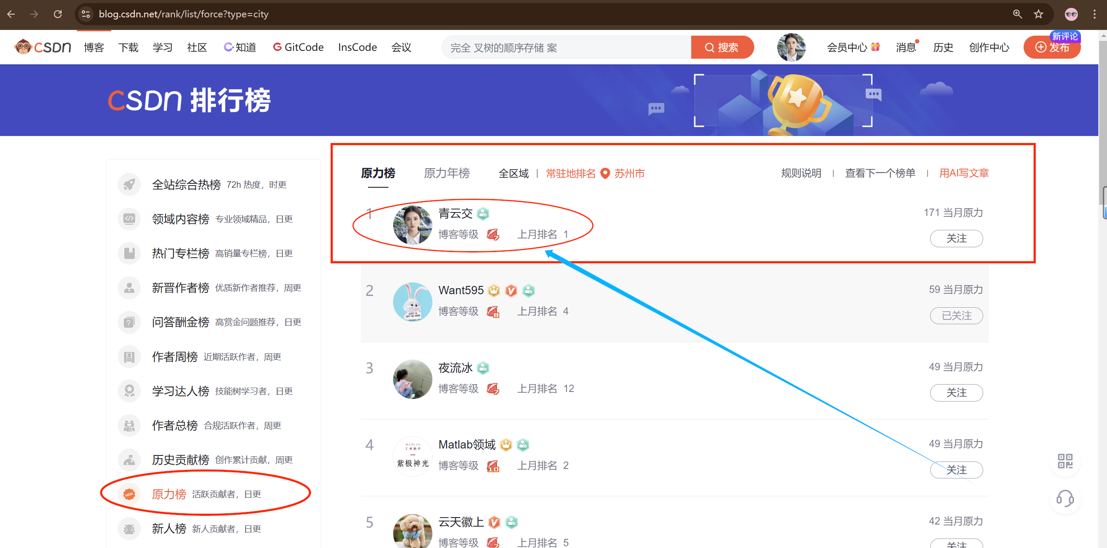
Task: Open the QR code floating icon
Action: [1065, 461]
